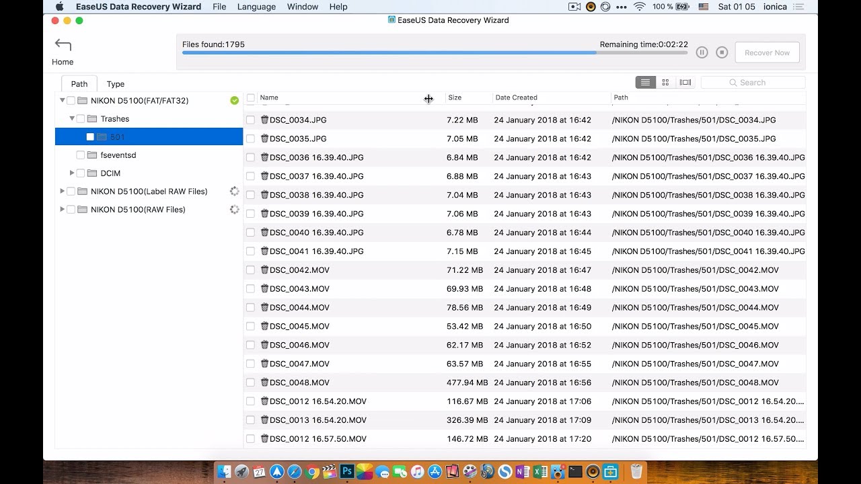Viewport: 861px width, 484px height.
Task: Open the Window menu
Action: pos(303,7)
